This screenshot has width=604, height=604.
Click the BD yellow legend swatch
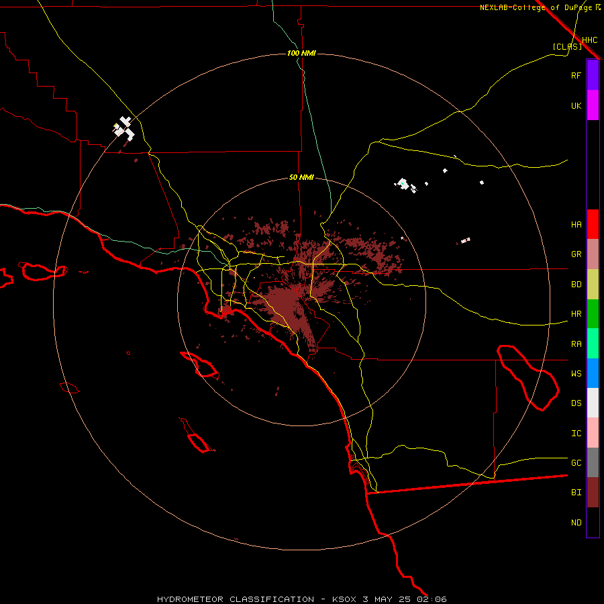coord(593,285)
